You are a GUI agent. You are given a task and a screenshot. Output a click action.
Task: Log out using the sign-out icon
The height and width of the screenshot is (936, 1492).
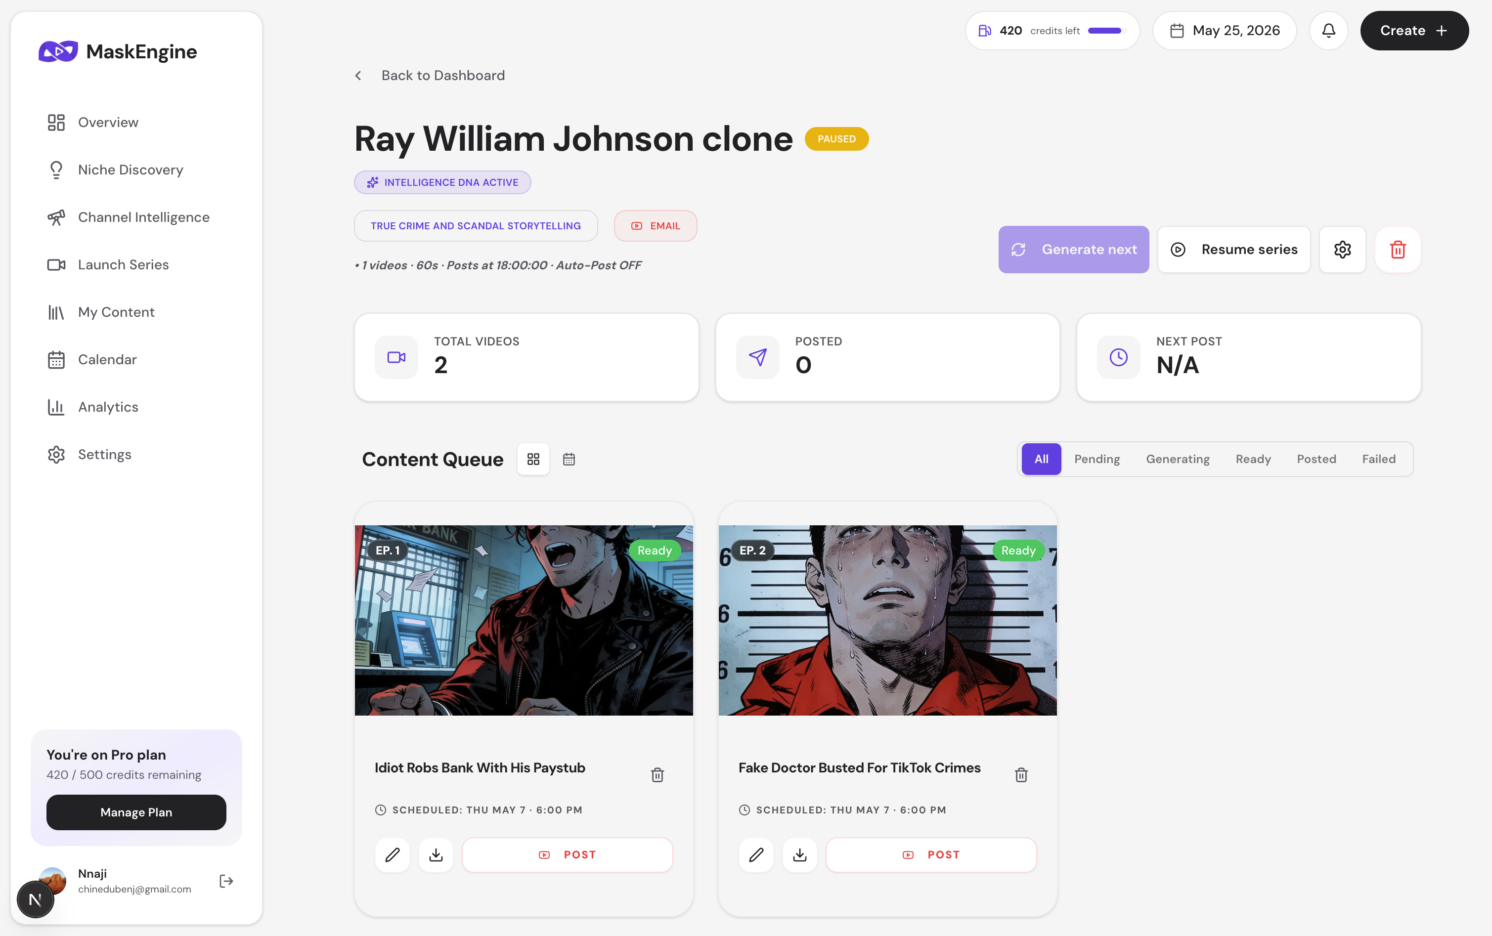point(226,881)
